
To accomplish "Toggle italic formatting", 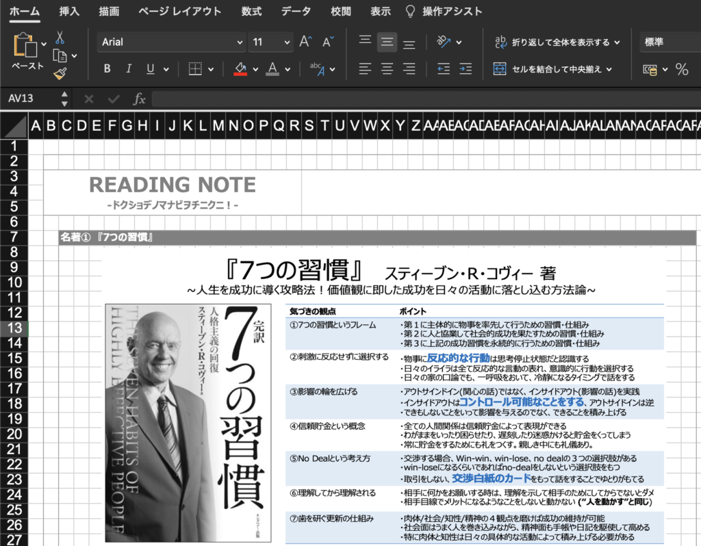I will pyautogui.click(x=129, y=69).
